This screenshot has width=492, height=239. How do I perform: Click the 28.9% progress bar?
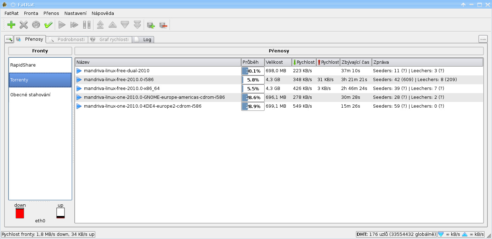click(253, 106)
